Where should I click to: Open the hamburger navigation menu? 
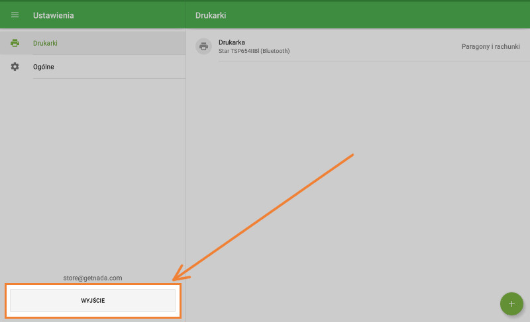(x=15, y=15)
